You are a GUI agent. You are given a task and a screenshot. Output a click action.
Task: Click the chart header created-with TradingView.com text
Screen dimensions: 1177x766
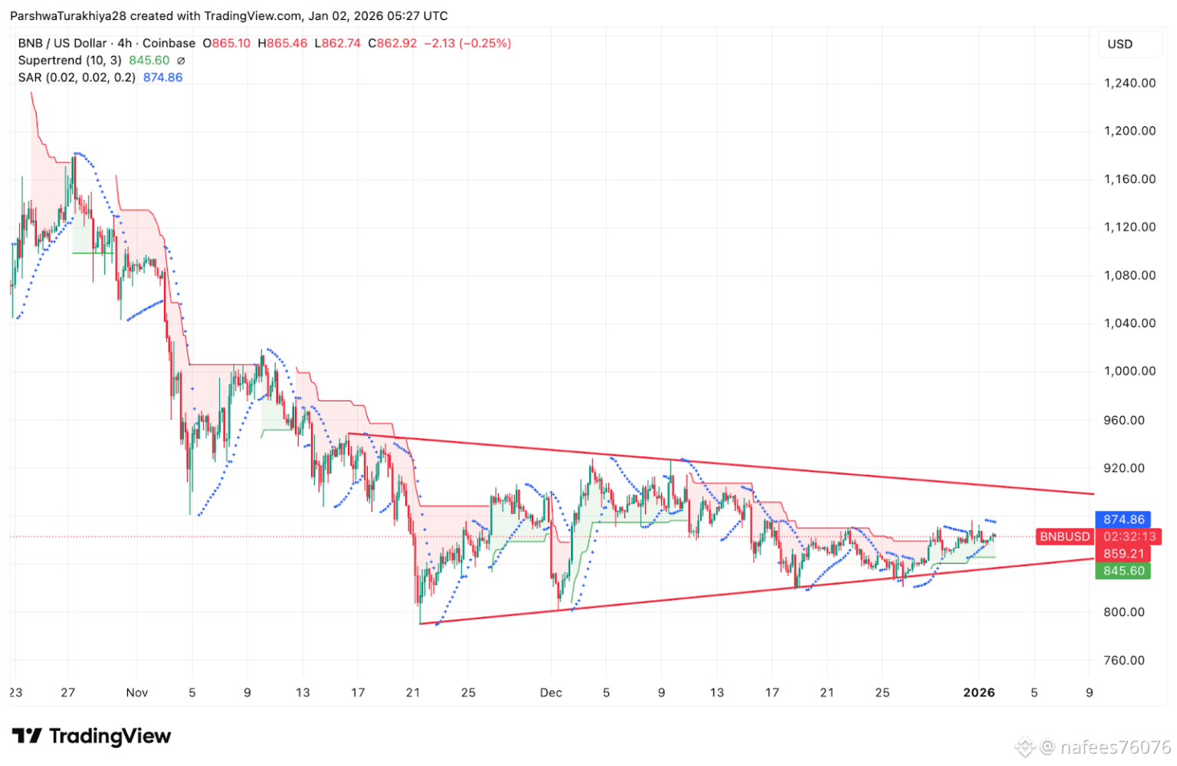pyautogui.click(x=229, y=15)
